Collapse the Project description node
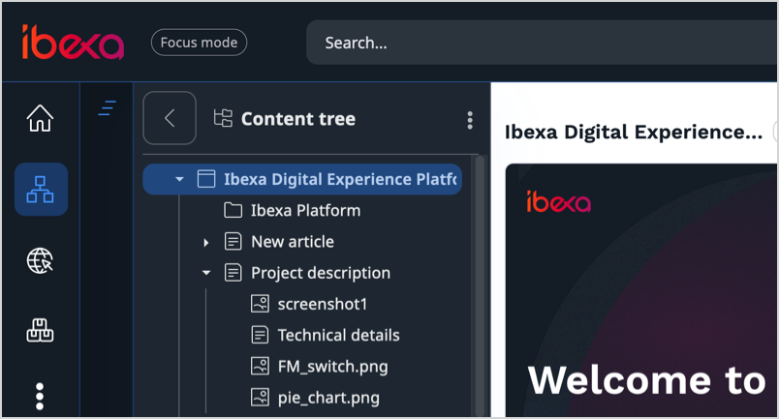779x419 pixels. 205,273
